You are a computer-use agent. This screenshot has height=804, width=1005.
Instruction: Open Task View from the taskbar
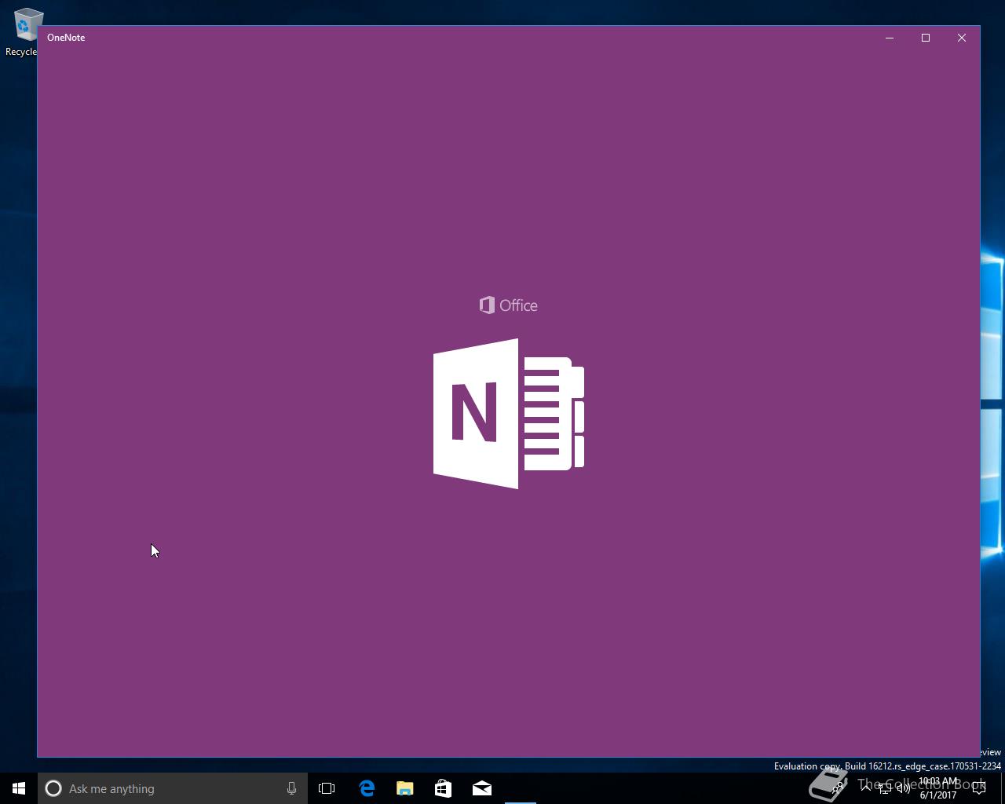327,788
